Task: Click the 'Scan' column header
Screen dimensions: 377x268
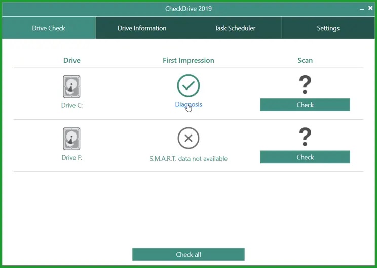Action: 305,60
